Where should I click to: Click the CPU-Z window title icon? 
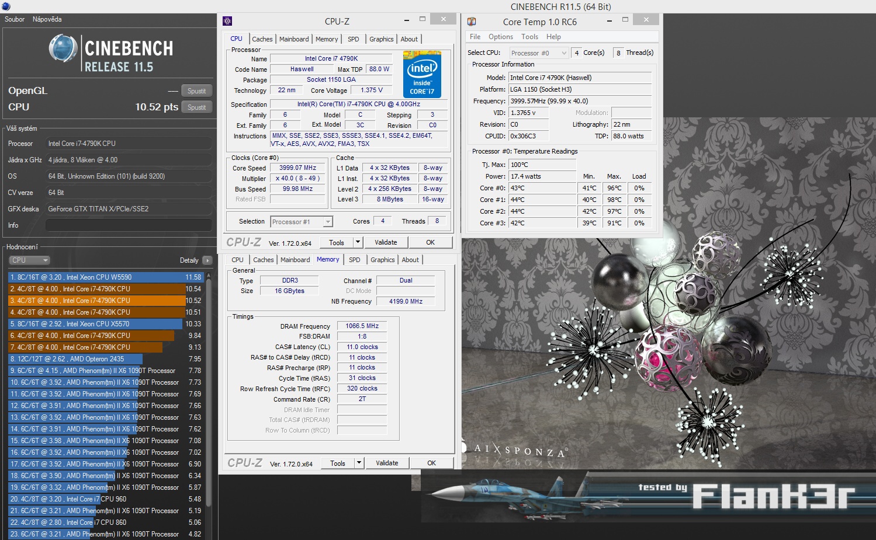pyautogui.click(x=227, y=21)
